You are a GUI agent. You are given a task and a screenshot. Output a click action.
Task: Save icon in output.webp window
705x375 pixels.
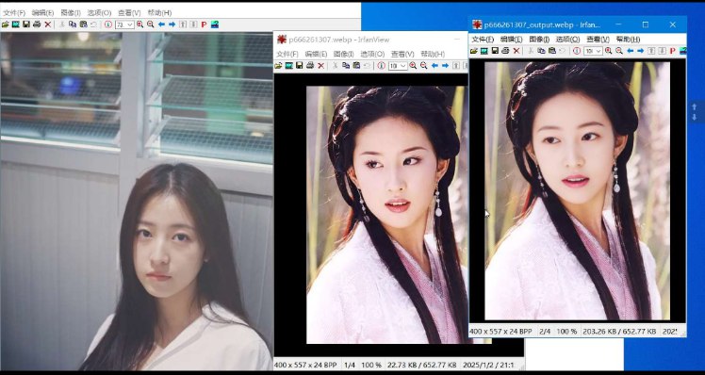(495, 51)
